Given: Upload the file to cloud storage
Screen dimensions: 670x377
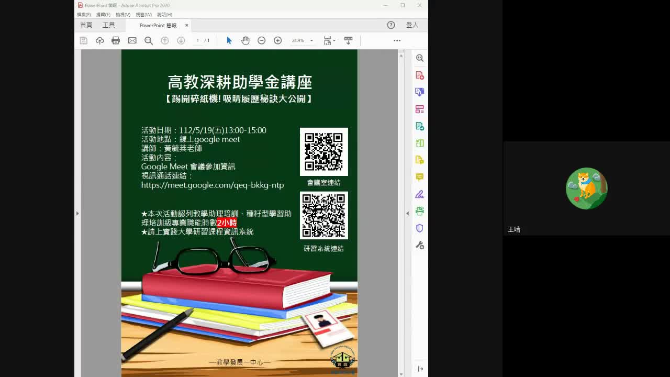Looking at the screenshot, I should click(x=99, y=40).
